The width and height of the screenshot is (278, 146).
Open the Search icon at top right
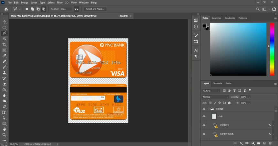258,9
